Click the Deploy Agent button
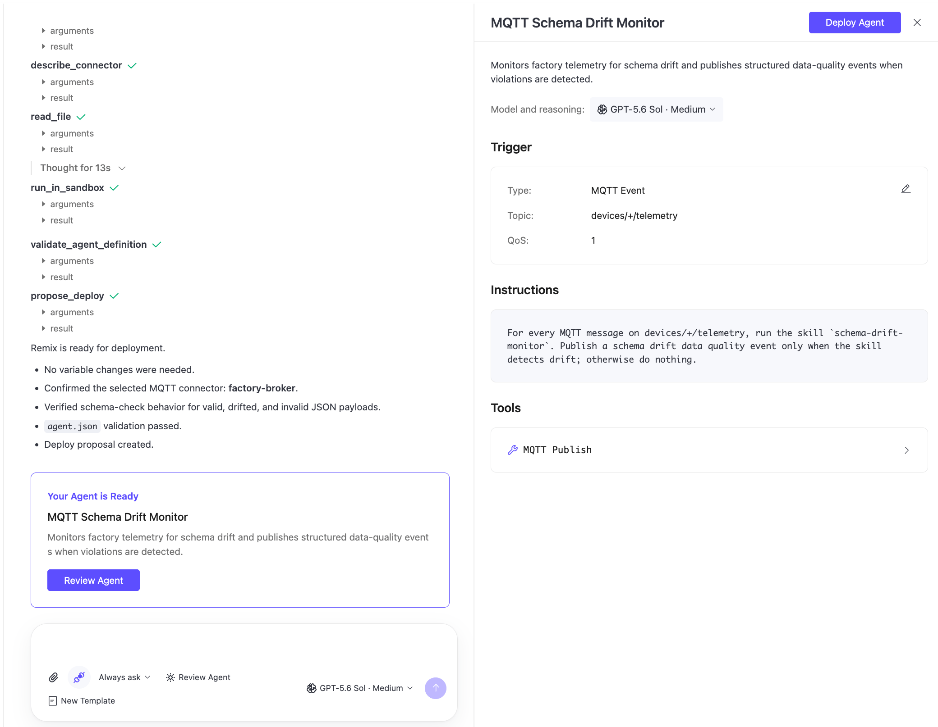This screenshot has height=727, width=938. (x=855, y=23)
